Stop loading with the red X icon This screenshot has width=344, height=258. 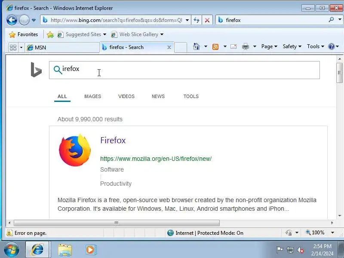click(x=207, y=20)
